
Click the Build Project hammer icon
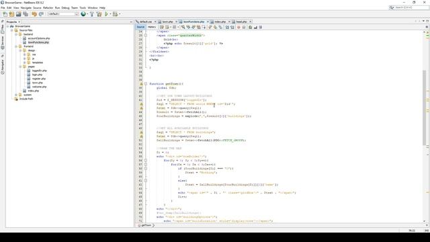92,14
